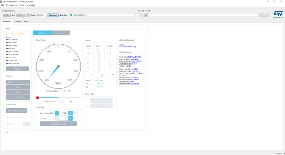285x155 pixels.
Task: Click the Software Error indicator
Action: coord(7,60)
